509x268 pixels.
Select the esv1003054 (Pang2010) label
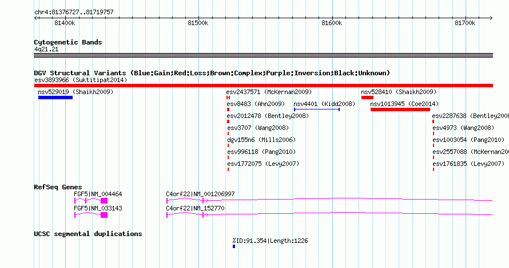coord(468,140)
